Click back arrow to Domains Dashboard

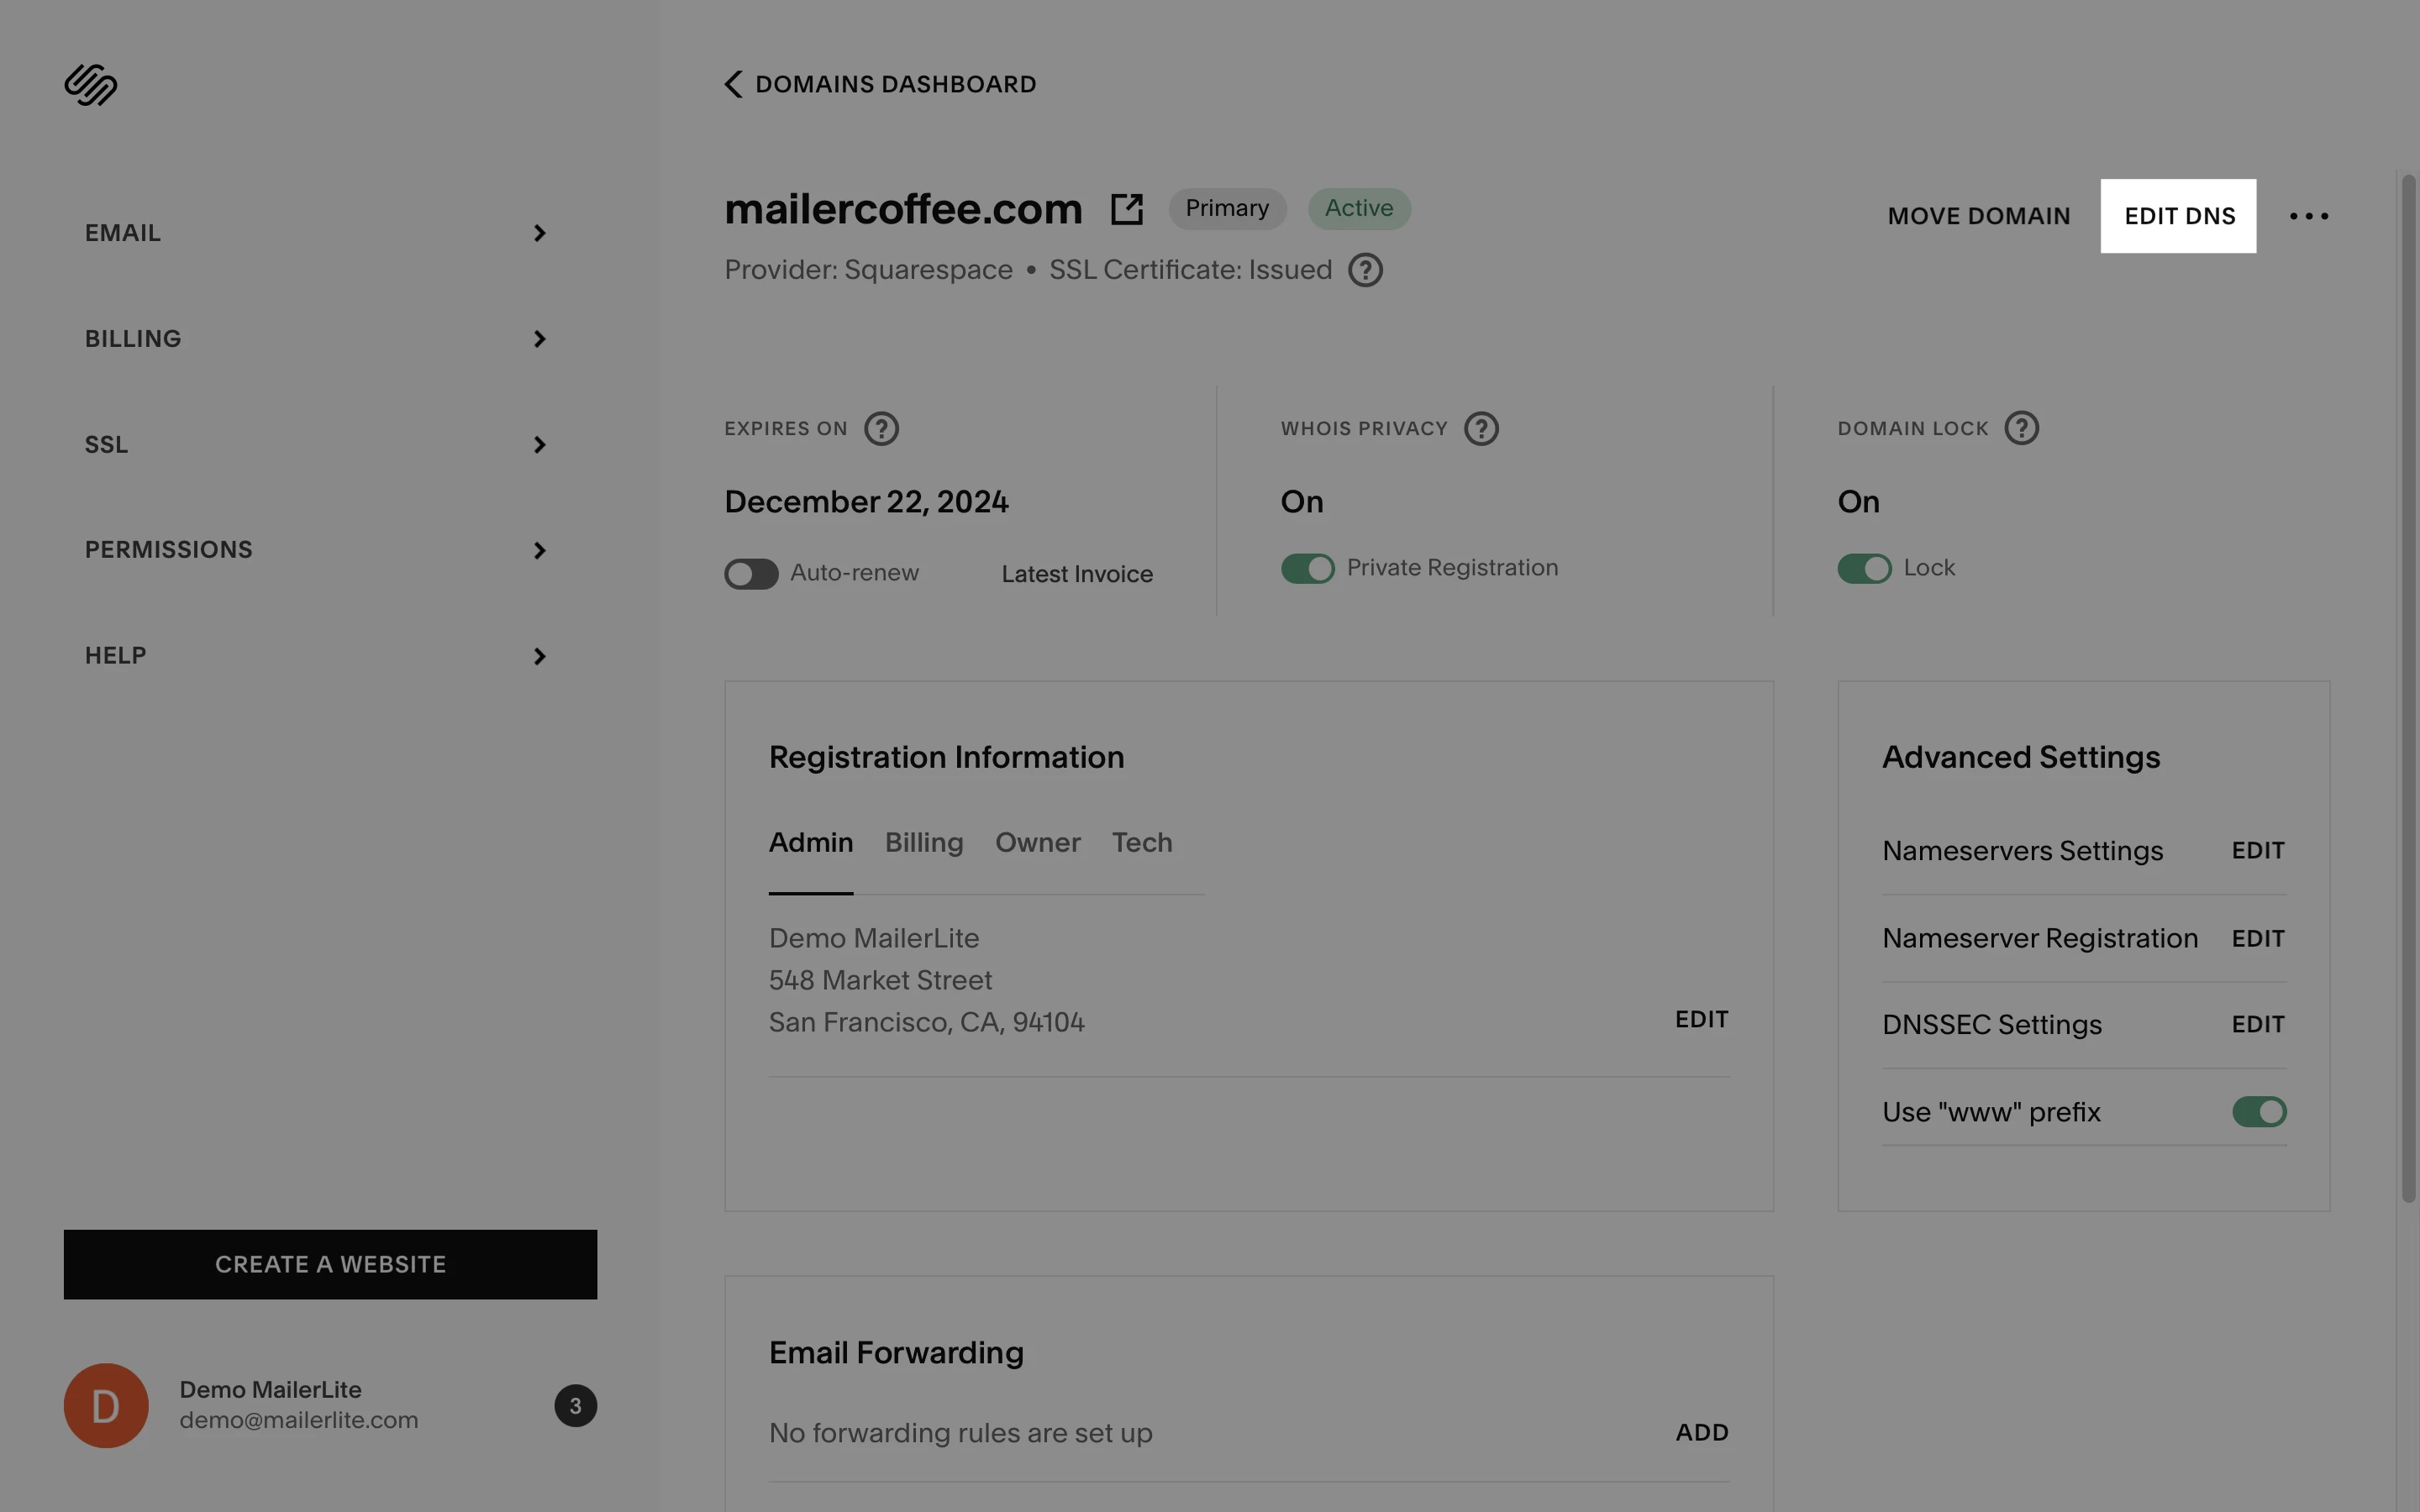734,84
